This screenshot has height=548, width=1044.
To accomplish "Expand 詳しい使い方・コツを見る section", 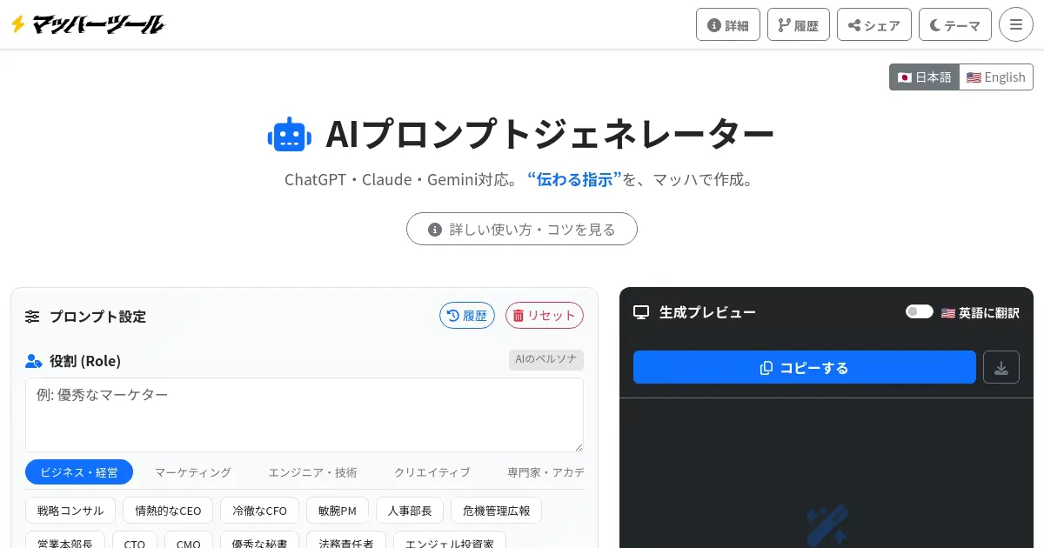I will (522, 230).
